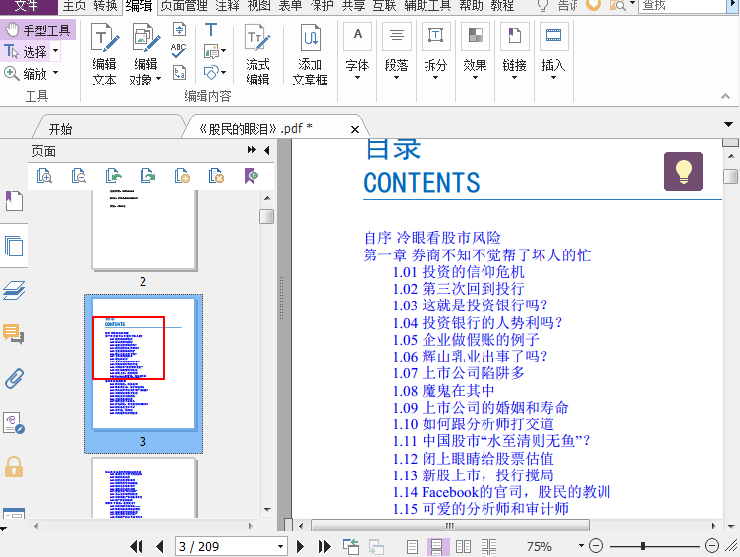
Task: Click the purple bookmark view icon in pages panel
Action: point(251,176)
